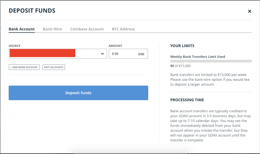This screenshot has height=154, width=260.
Task: Click the redacted source bank account selection
Action: tap(43, 53)
